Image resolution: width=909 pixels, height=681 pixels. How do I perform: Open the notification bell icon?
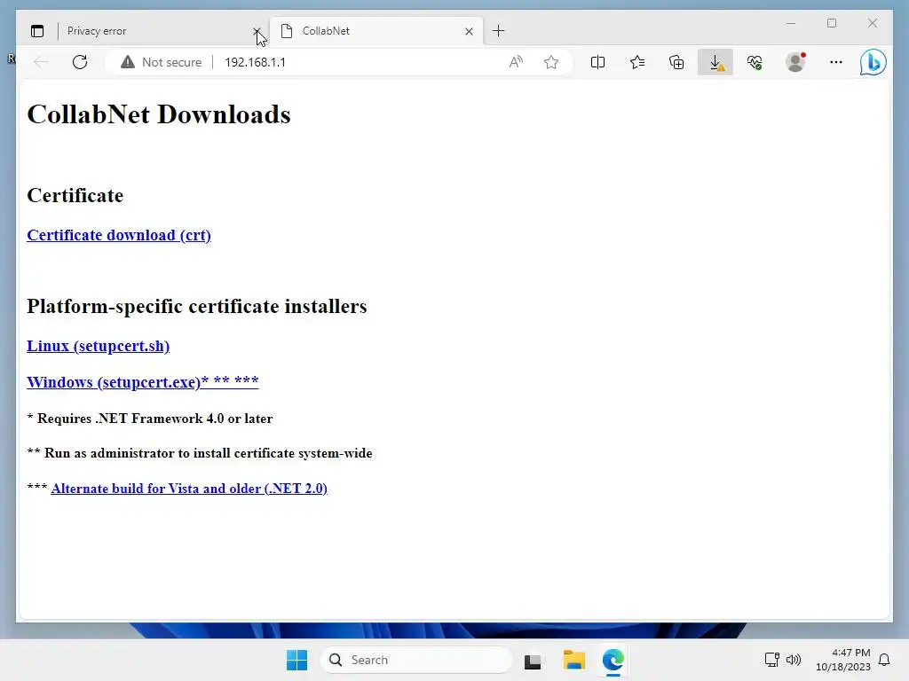(x=884, y=660)
